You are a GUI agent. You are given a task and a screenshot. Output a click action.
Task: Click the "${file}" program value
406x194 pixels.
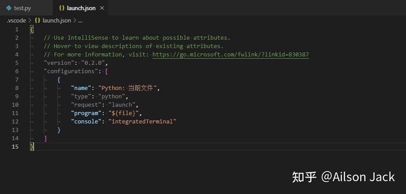coord(124,113)
